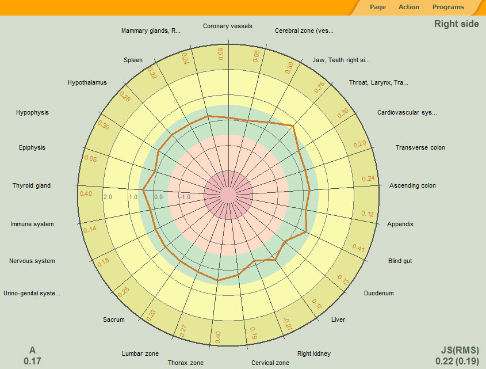Click the 'Liver' label
Image resolution: width=486 pixels, height=369 pixels.
tap(338, 319)
